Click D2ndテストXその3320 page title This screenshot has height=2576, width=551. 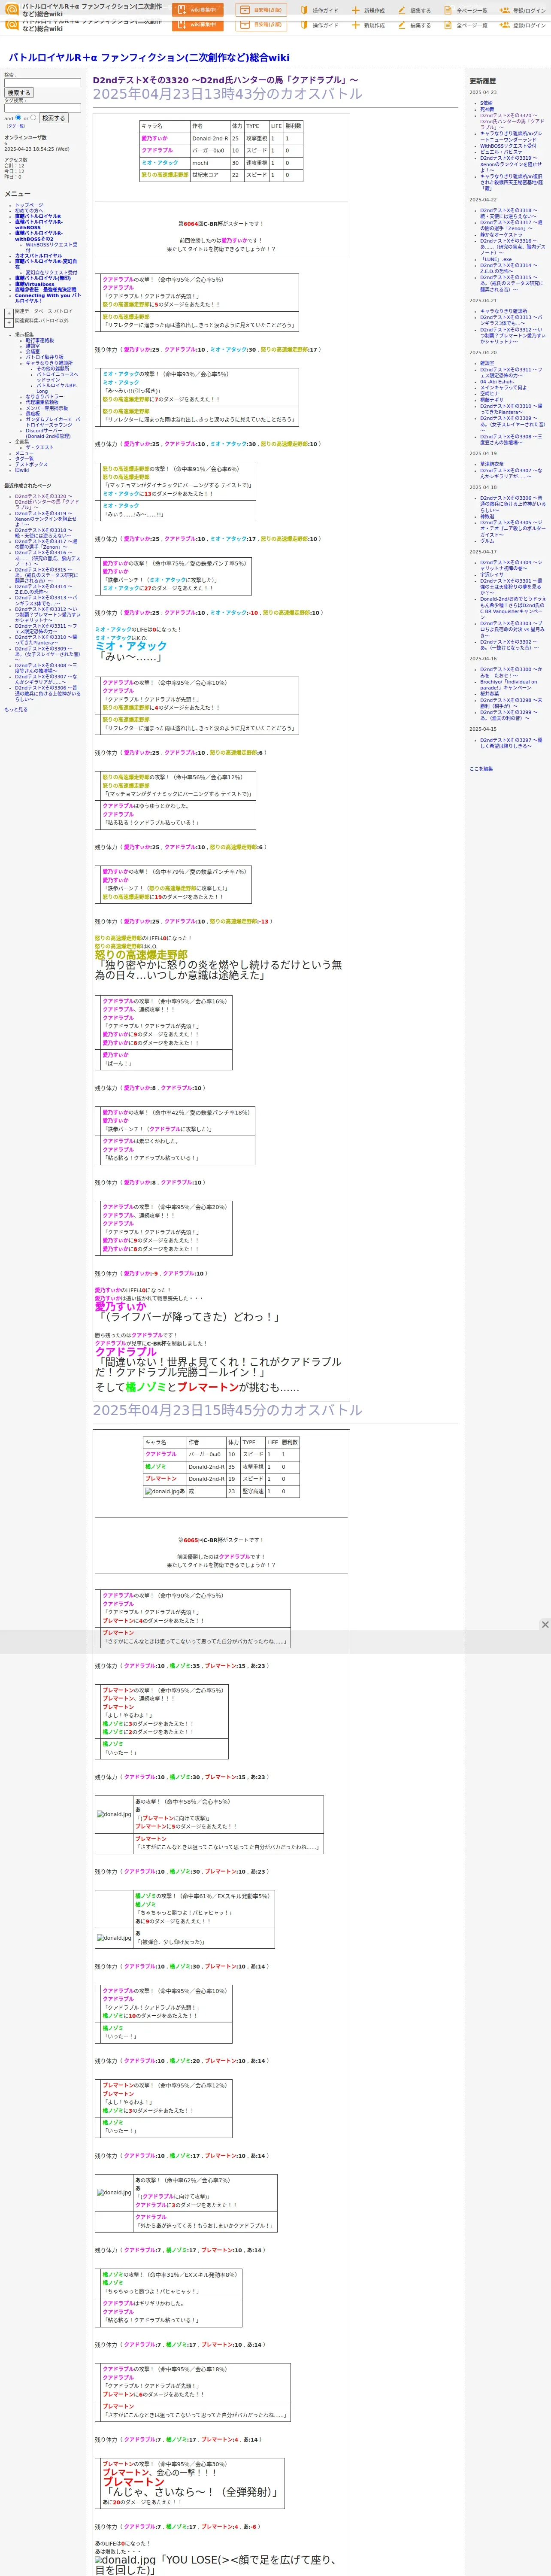click(x=225, y=80)
